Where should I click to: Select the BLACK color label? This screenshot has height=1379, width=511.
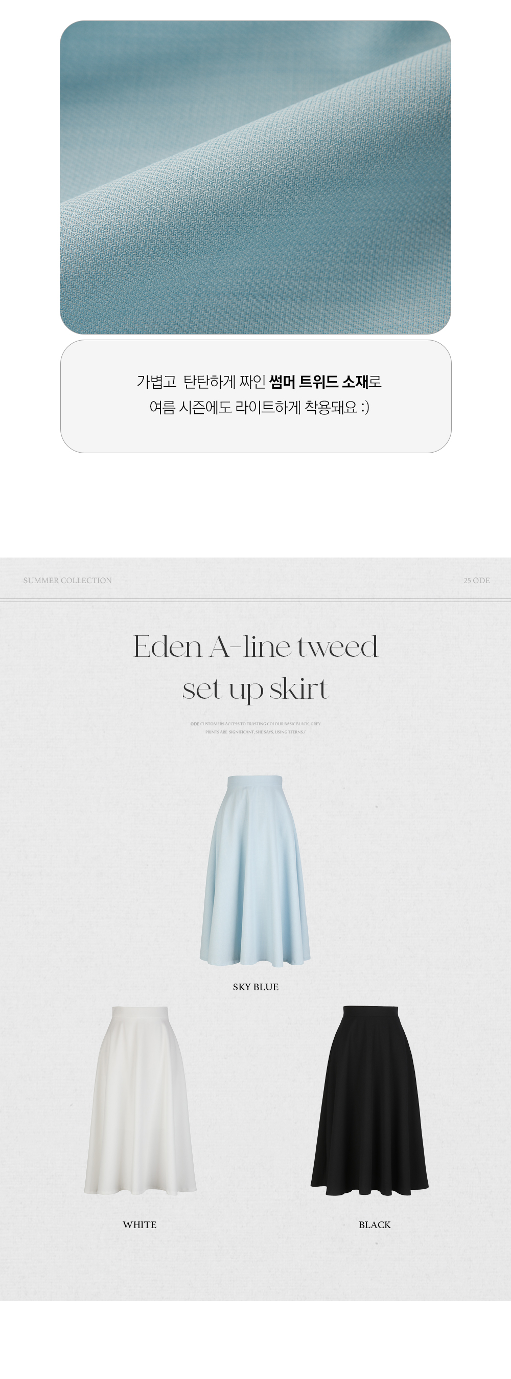click(x=375, y=1225)
